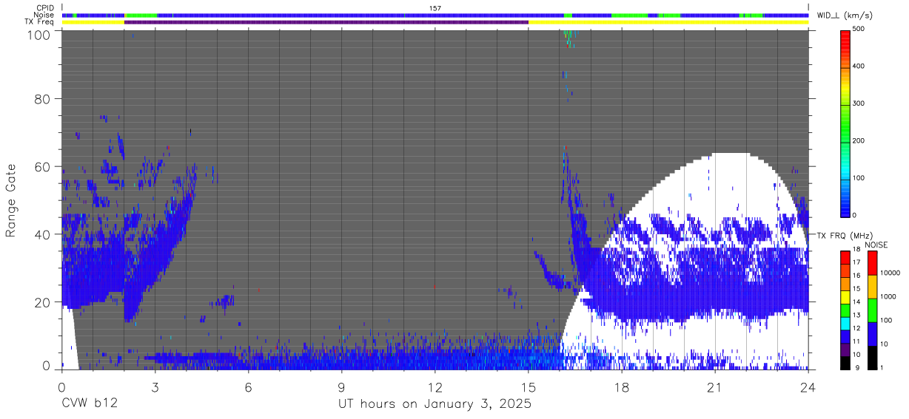Screen dimensions: 909x419
Task: Click the TX frequency color strip
Action: [435, 22]
